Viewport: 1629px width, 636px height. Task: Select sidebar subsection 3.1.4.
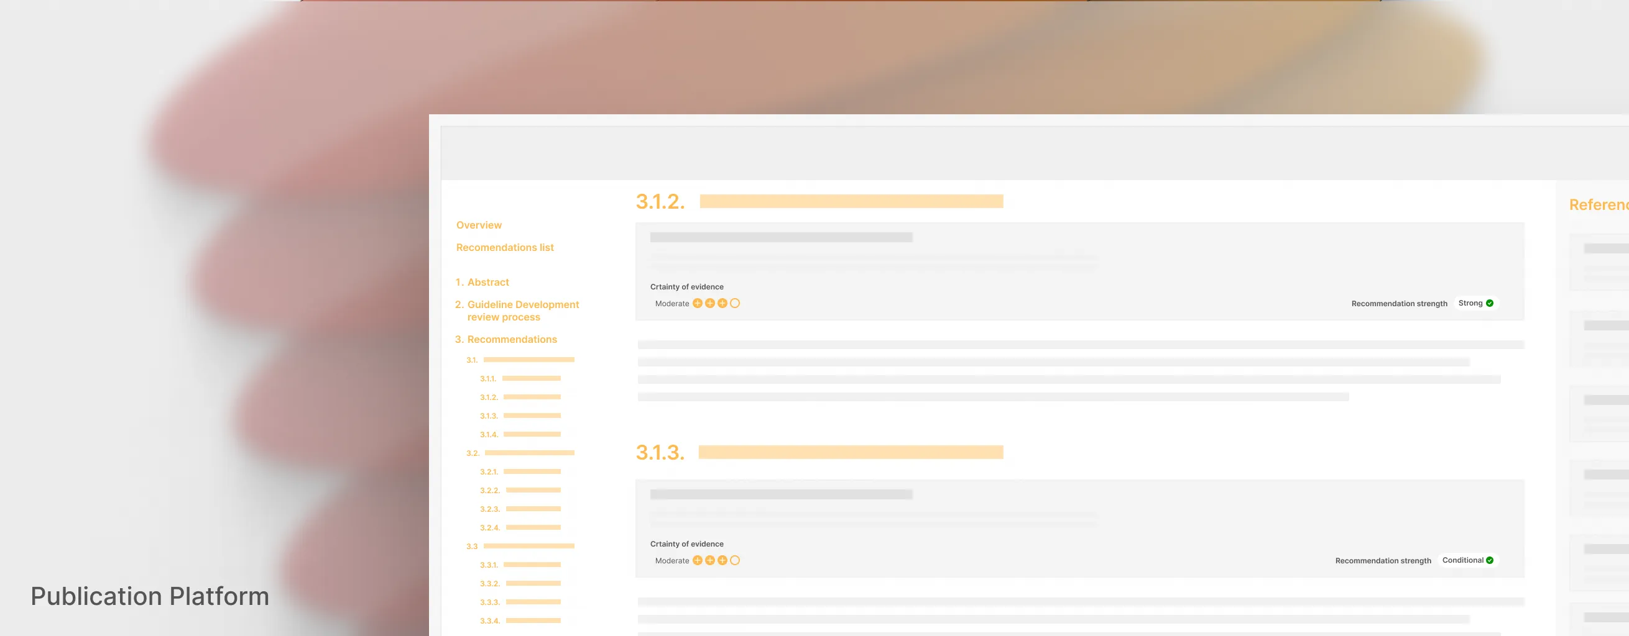[520, 435]
